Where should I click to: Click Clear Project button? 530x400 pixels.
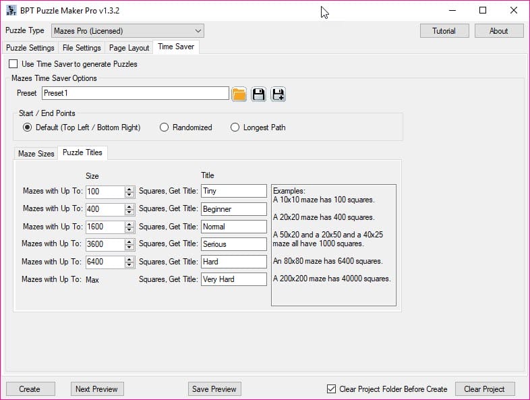485,389
